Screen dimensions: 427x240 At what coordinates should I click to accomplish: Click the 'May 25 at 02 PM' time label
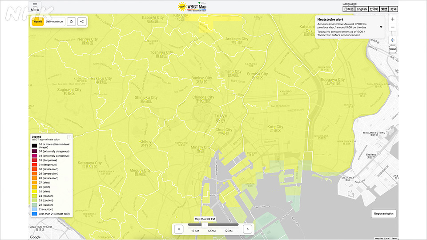tap(205, 219)
